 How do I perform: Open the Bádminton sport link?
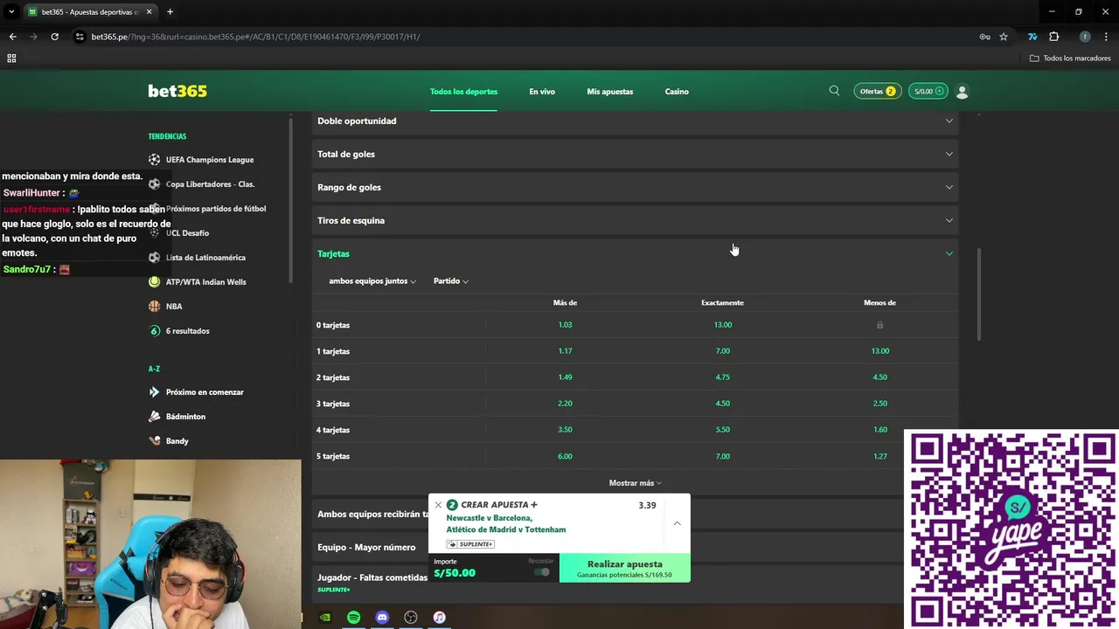(185, 417)
